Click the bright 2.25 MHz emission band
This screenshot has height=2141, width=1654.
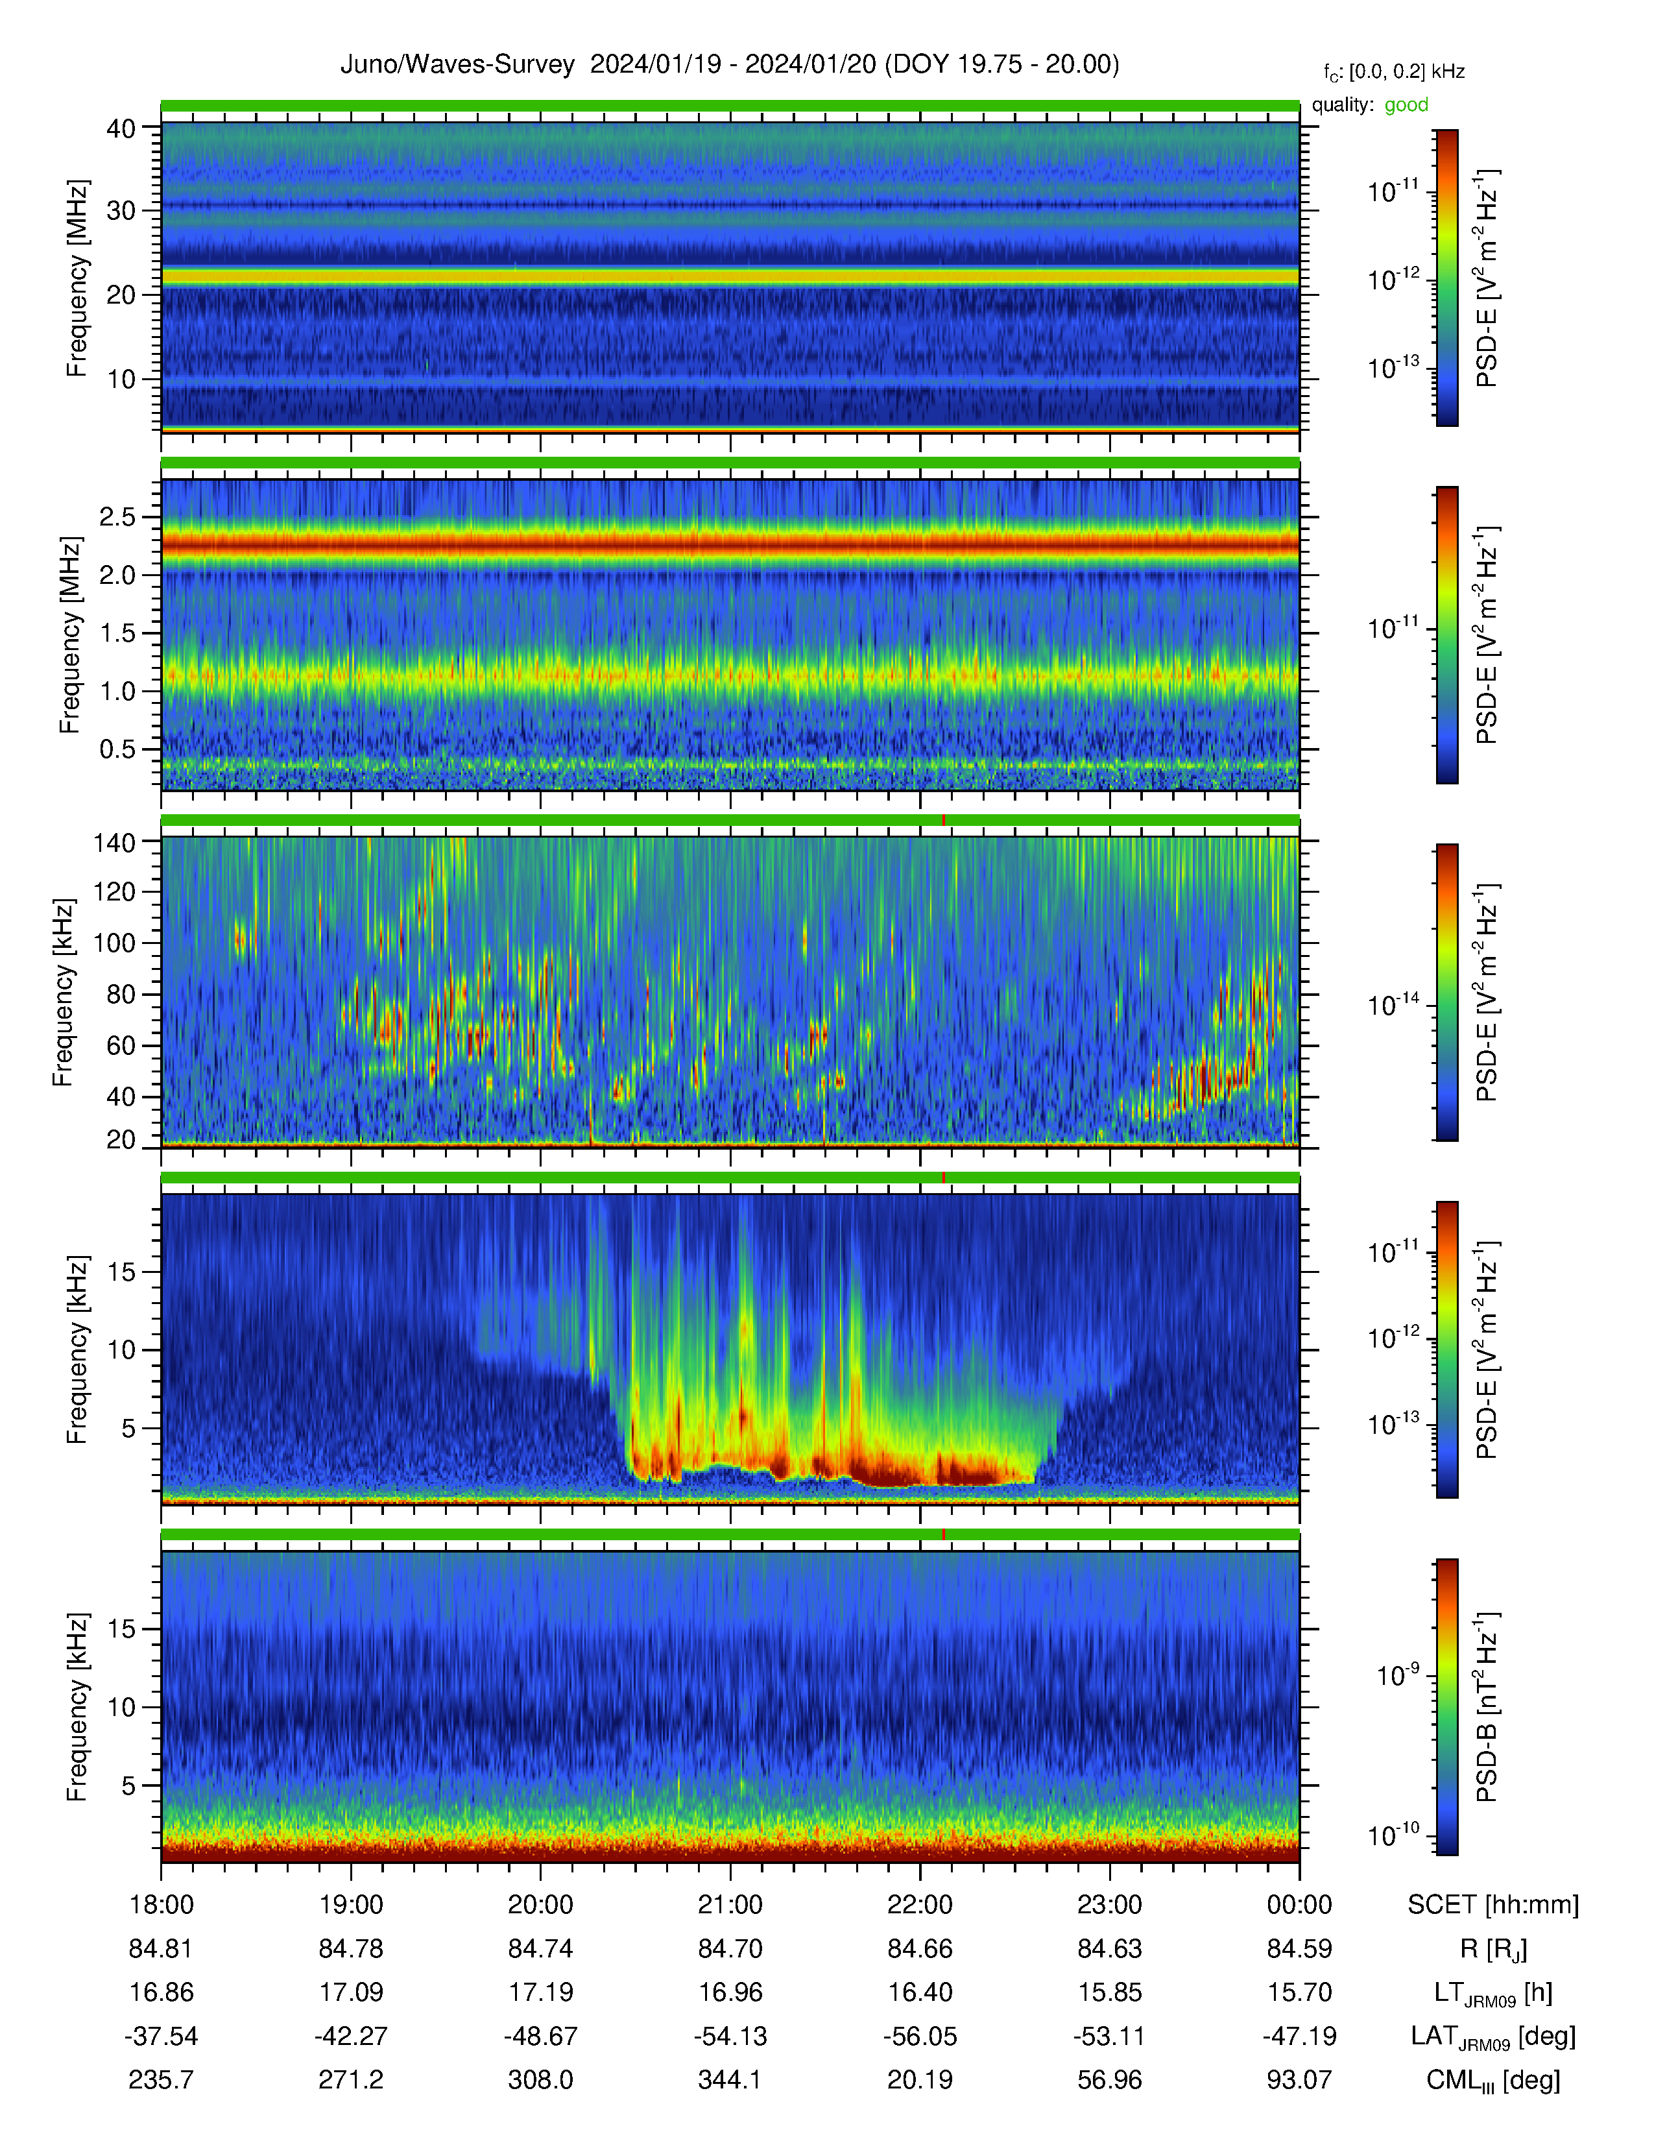click(x=730, y=542)
